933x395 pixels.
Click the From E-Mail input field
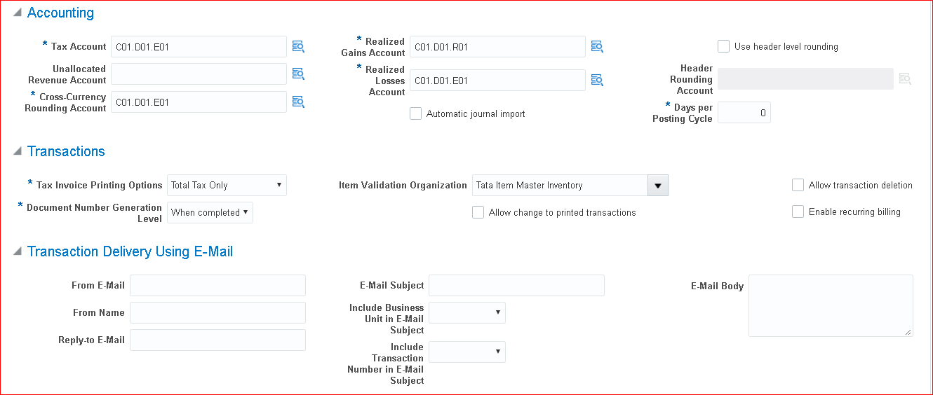point(217,285)
